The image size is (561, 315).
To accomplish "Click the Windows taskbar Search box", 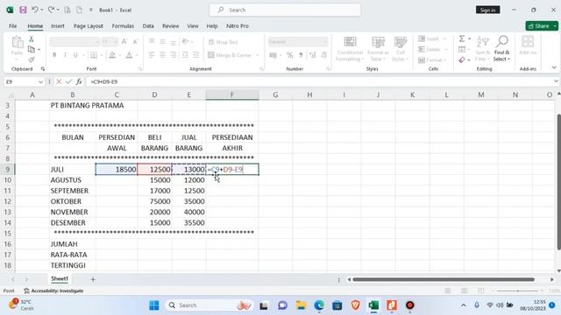I will (x=209, y=305).
